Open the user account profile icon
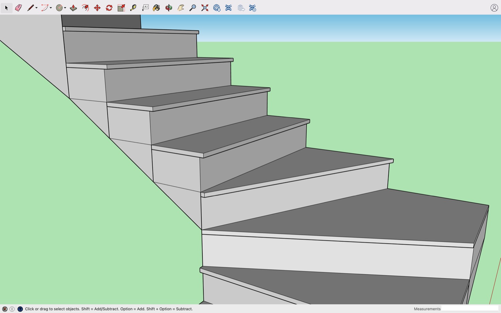The image size is (501, 313). 494,8
